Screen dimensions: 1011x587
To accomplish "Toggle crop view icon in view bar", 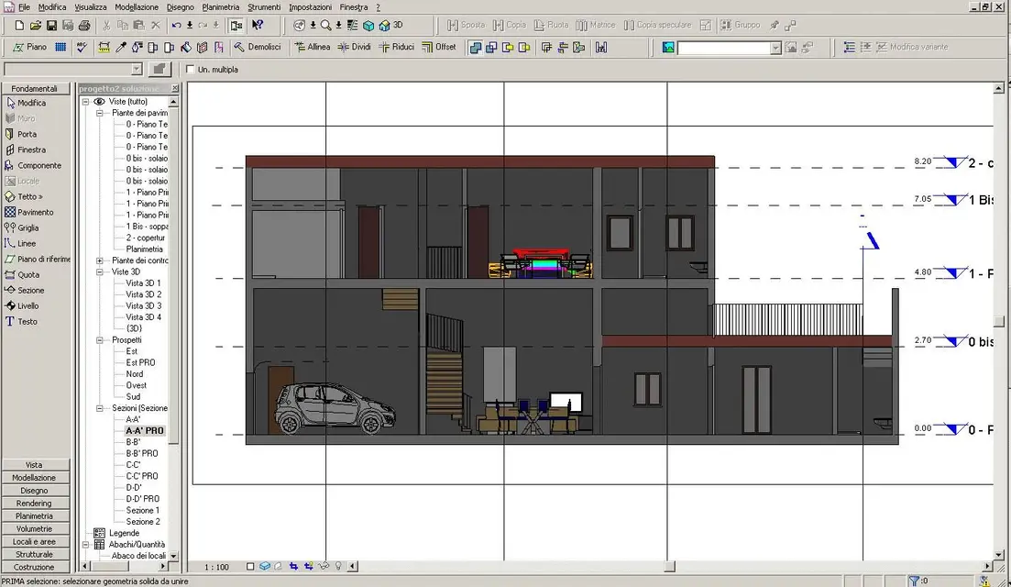I will click(293, 566).
